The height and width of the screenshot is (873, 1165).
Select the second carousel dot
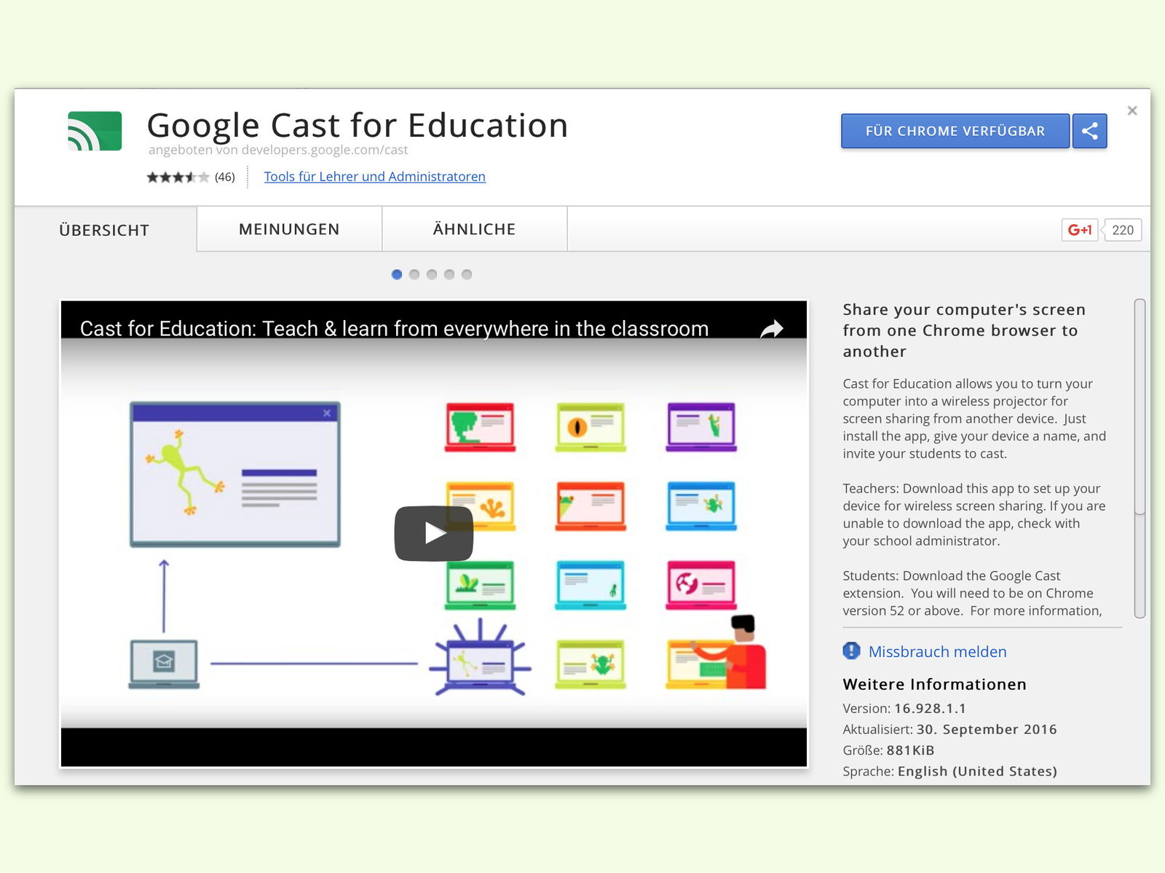tap(414, 274)
